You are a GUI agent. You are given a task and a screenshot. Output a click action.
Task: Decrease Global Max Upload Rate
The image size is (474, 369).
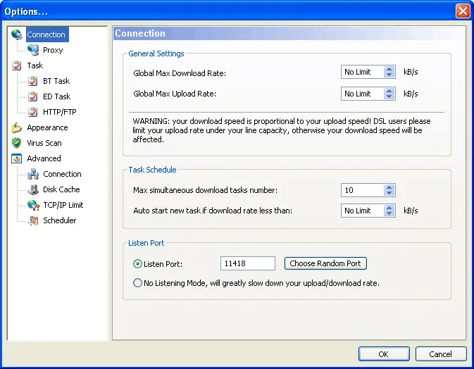coord(389,96)
